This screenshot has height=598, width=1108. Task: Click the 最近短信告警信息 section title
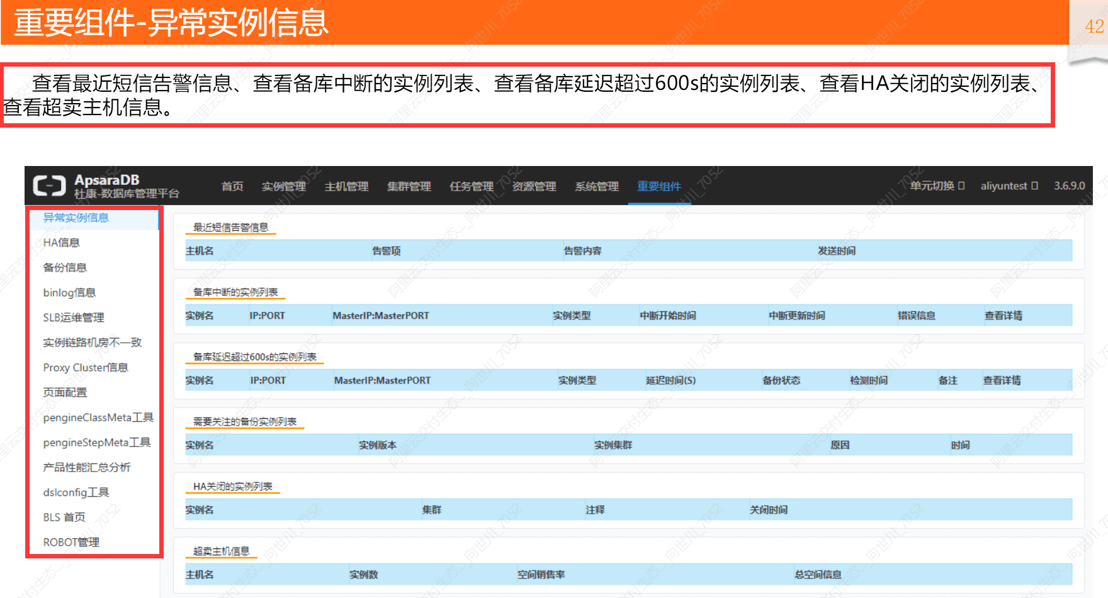[231, 228]
